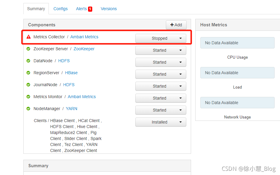Screen dimensions: 280x175
Task: Expand the Started dropdown for DataNode
Action: click(x=161, y=62)
